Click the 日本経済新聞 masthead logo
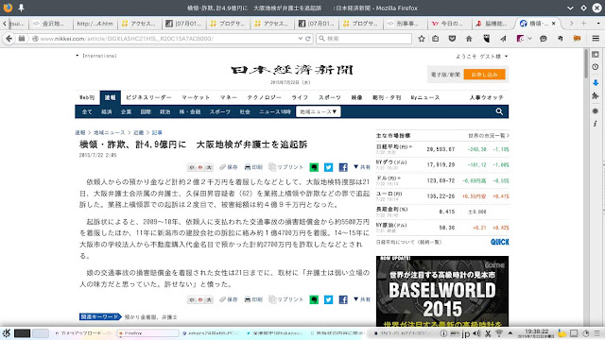The width and height of the screenshot is (605, 340). click(x=292, y=70)
